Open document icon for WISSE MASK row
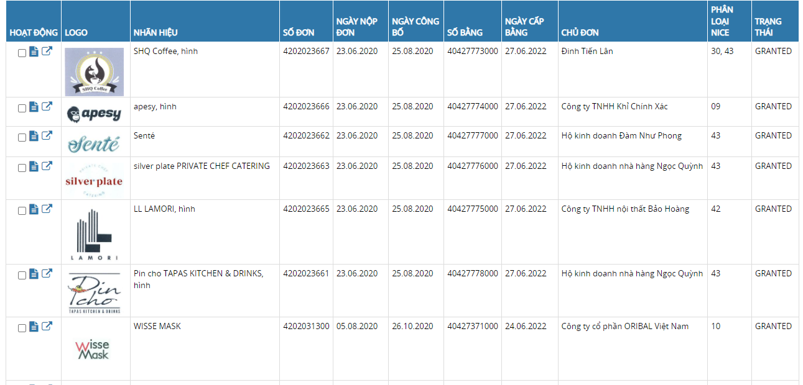The width and height of the screenshot is (803, 385). 34,327
